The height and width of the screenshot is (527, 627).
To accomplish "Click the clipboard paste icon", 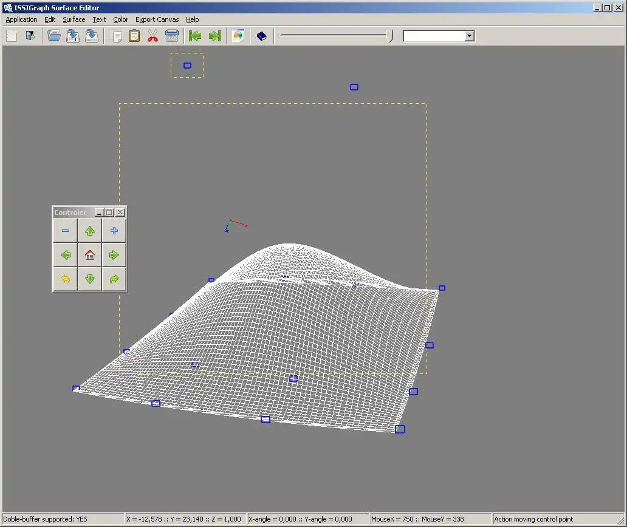I will 134,36.
